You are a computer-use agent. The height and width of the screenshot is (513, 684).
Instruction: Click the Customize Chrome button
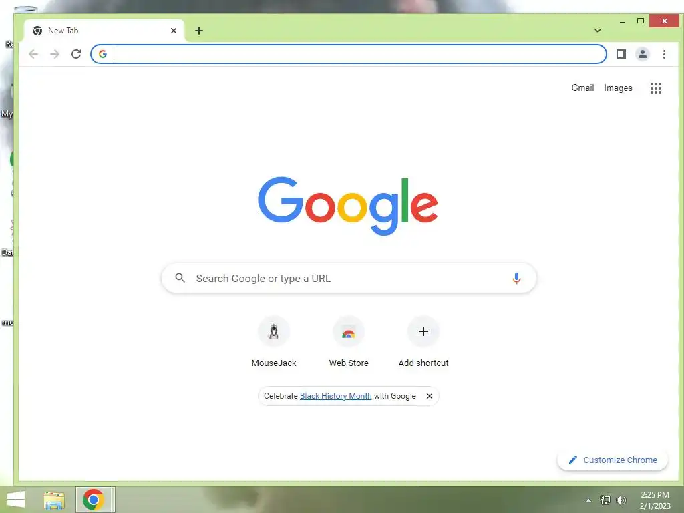point(613,460)
